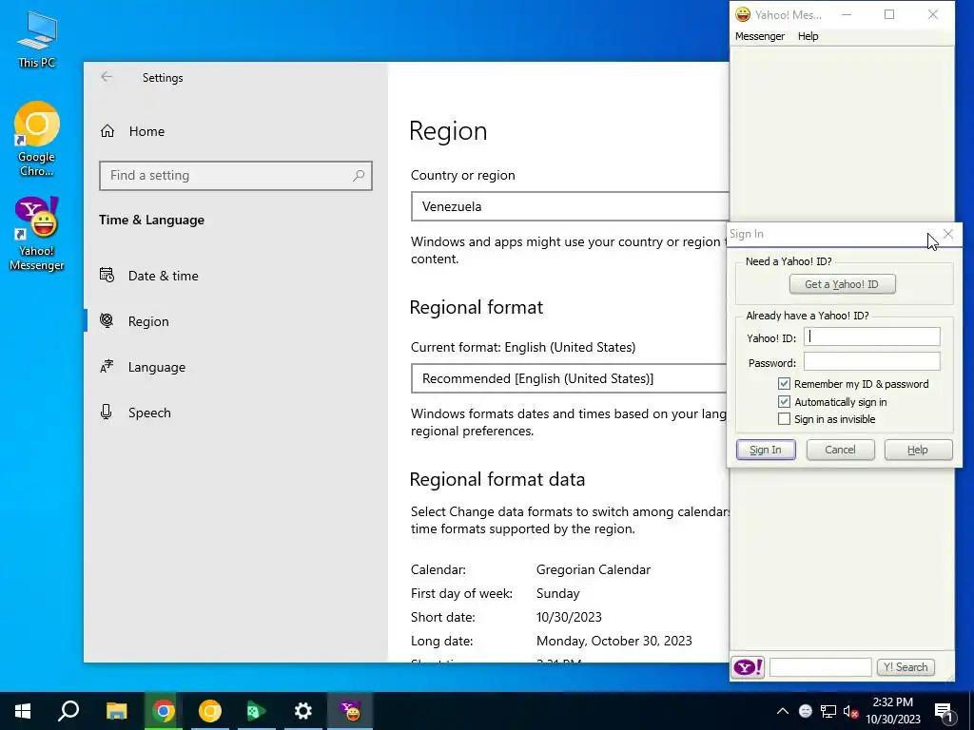Select Region in Settings sidebar

click(134, 321)
